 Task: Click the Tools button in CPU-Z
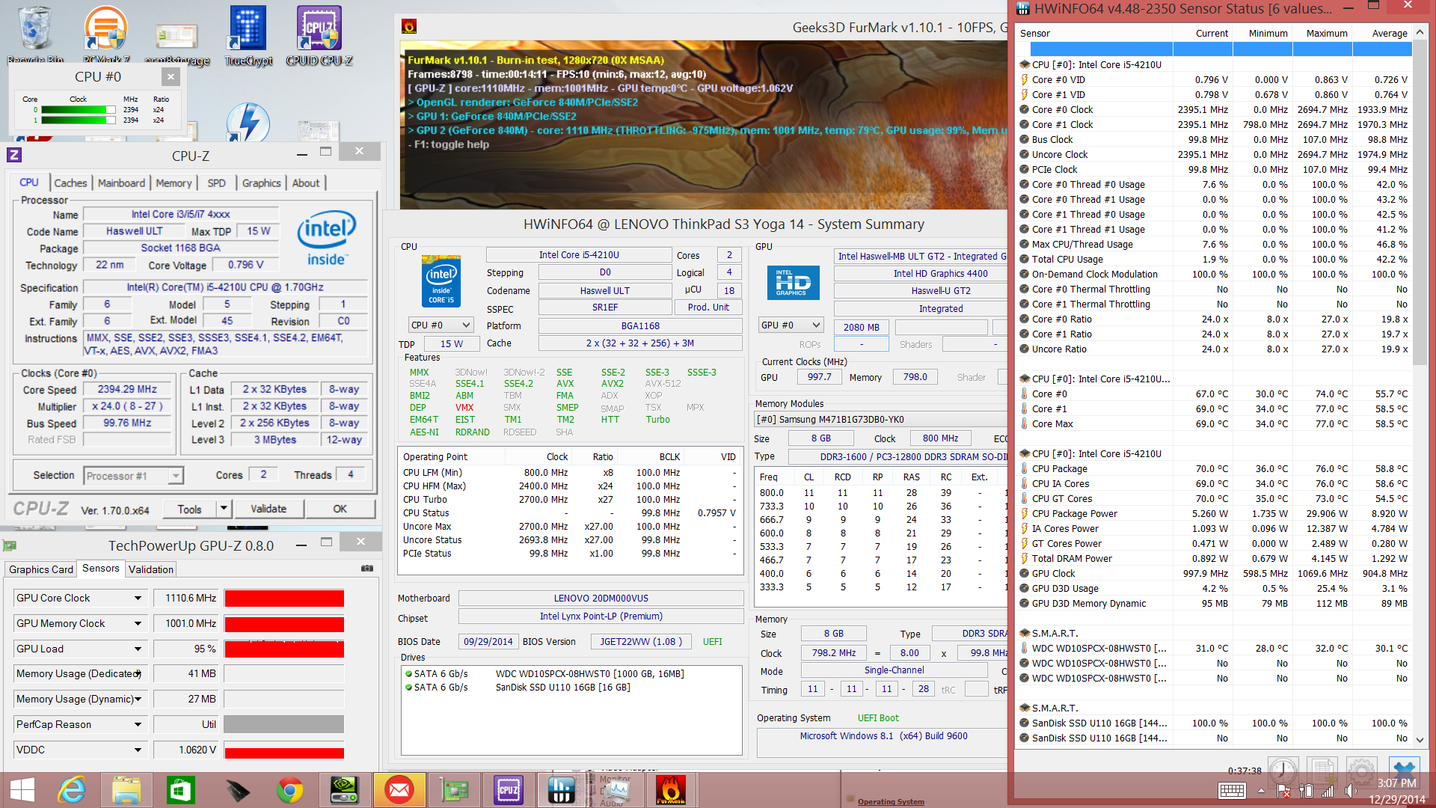[x=189, y=509]
